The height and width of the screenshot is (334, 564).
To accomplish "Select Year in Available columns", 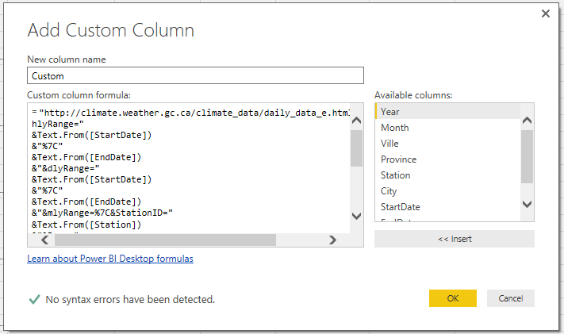I will point(389,112).
